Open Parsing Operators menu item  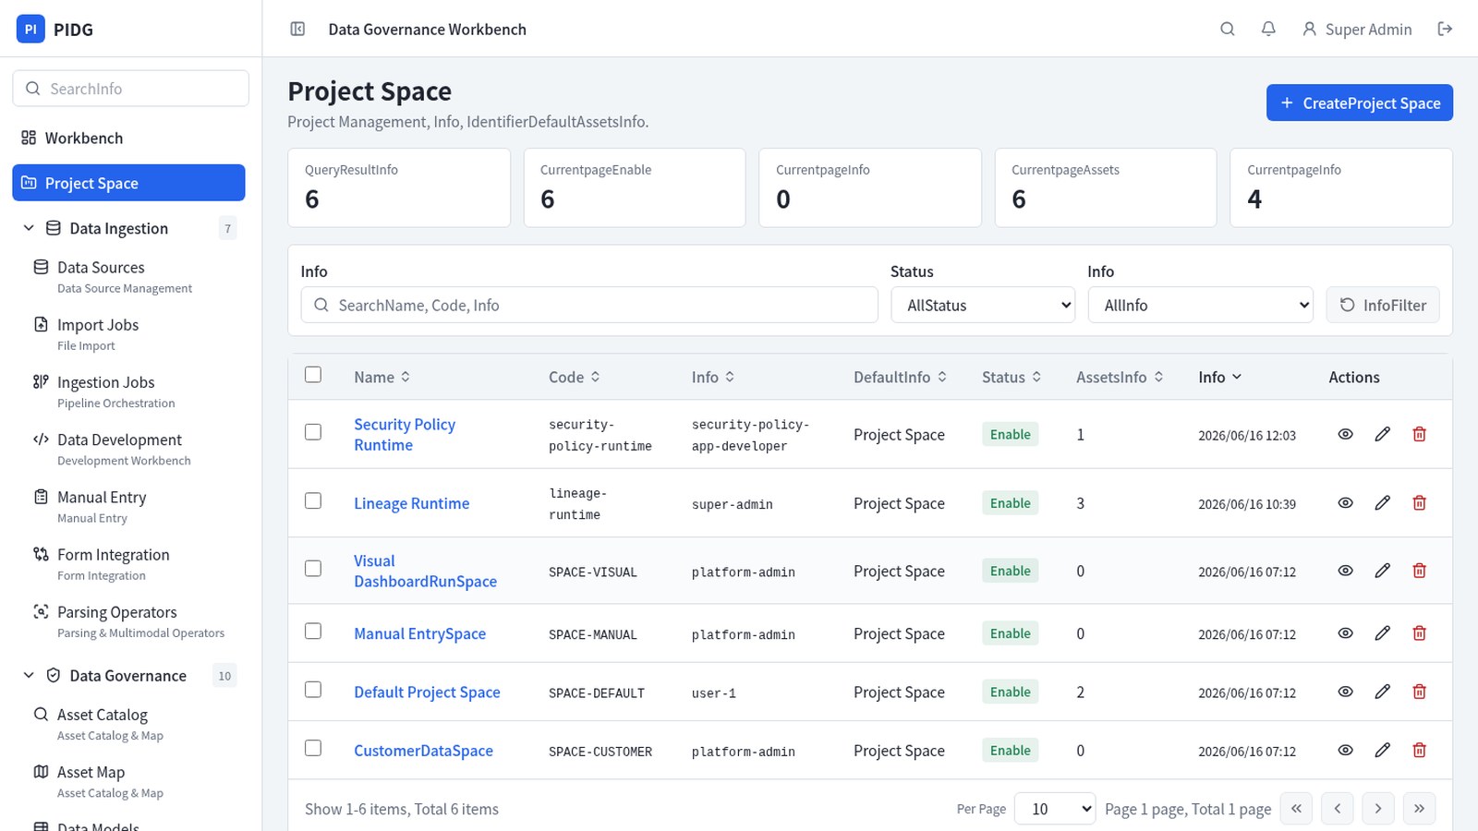tap(128, 621)
